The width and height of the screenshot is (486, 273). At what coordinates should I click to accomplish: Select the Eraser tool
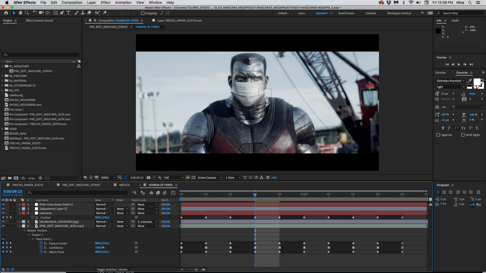point(89,13)
